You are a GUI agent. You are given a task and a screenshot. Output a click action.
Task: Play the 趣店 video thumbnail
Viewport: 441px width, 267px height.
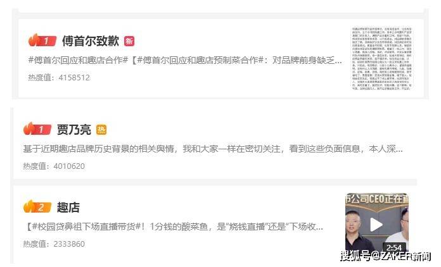click(x=377, y=225)
